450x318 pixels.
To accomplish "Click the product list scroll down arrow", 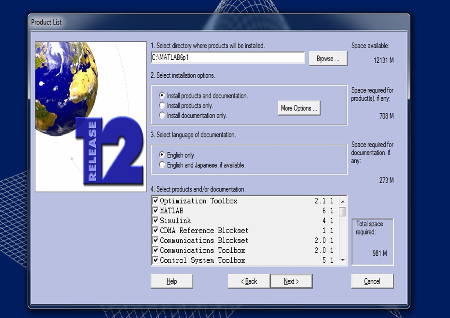I will pos(343,260).
